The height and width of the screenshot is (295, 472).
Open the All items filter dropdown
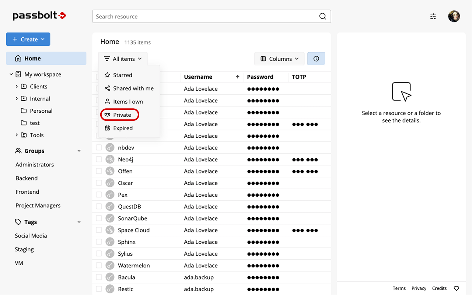click(x=123, y=59)
